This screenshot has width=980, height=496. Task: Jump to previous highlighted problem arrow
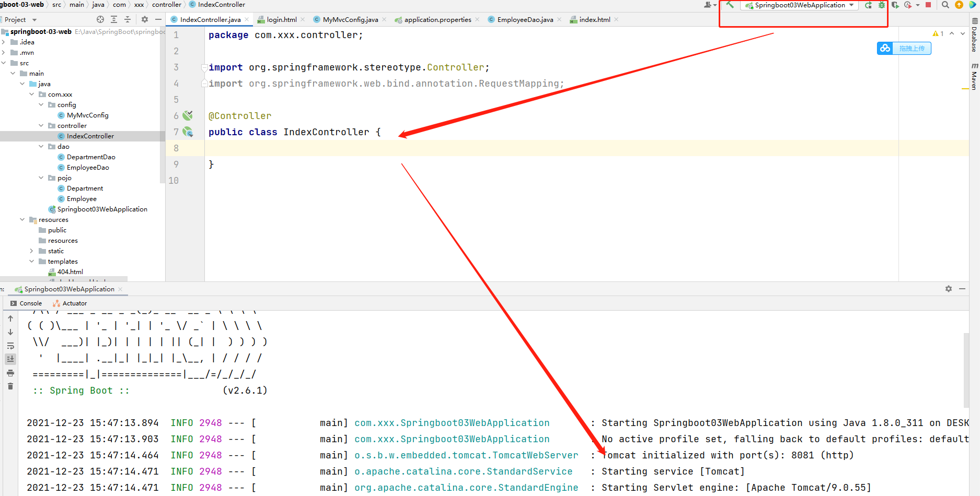[952, 33]
